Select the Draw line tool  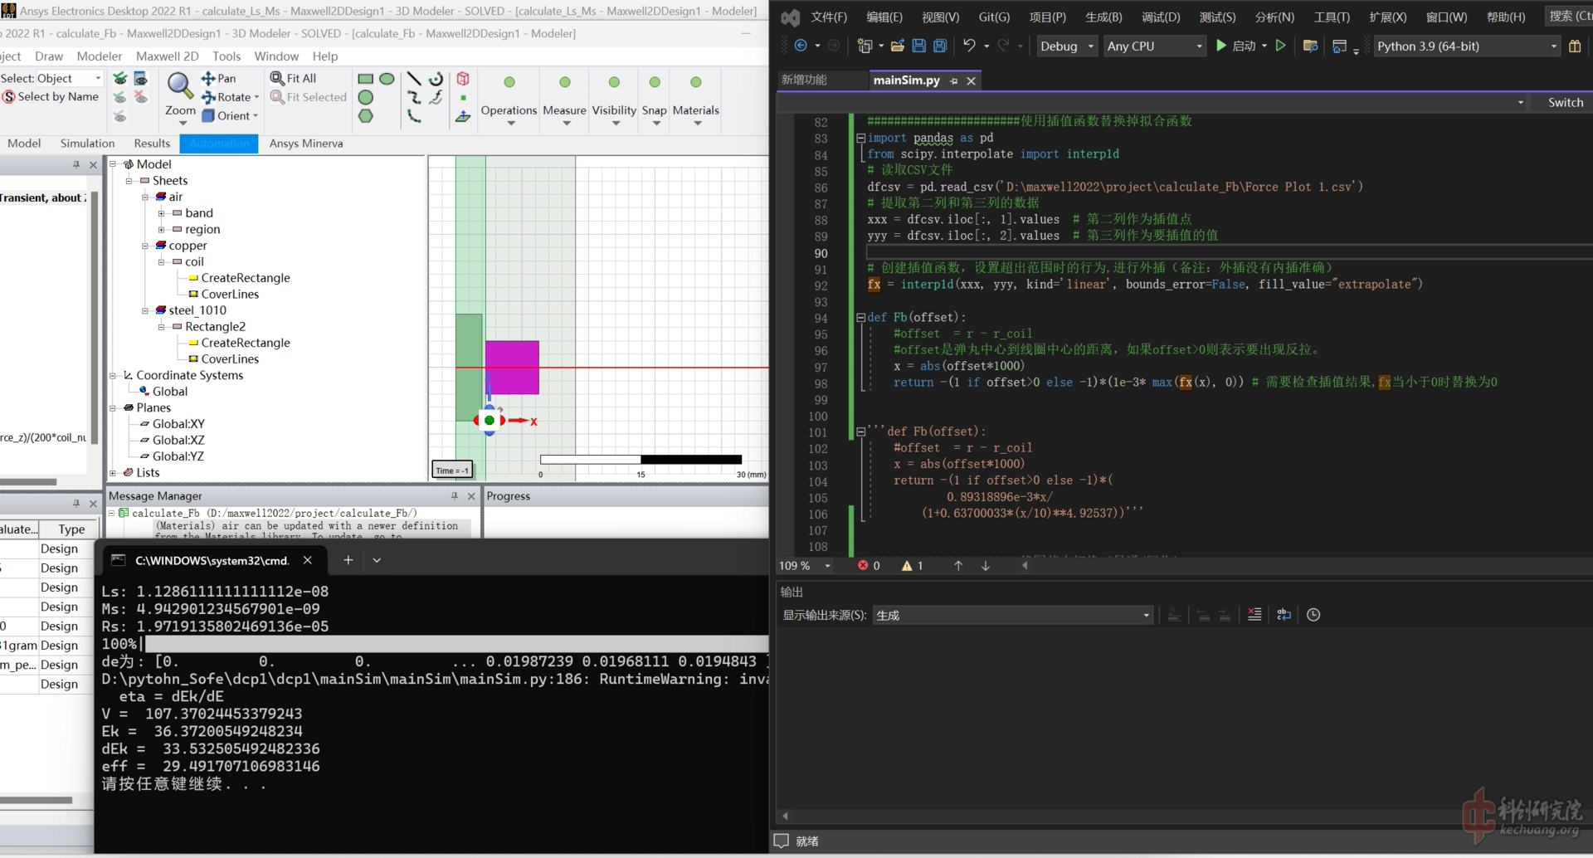tap(414, 79)
